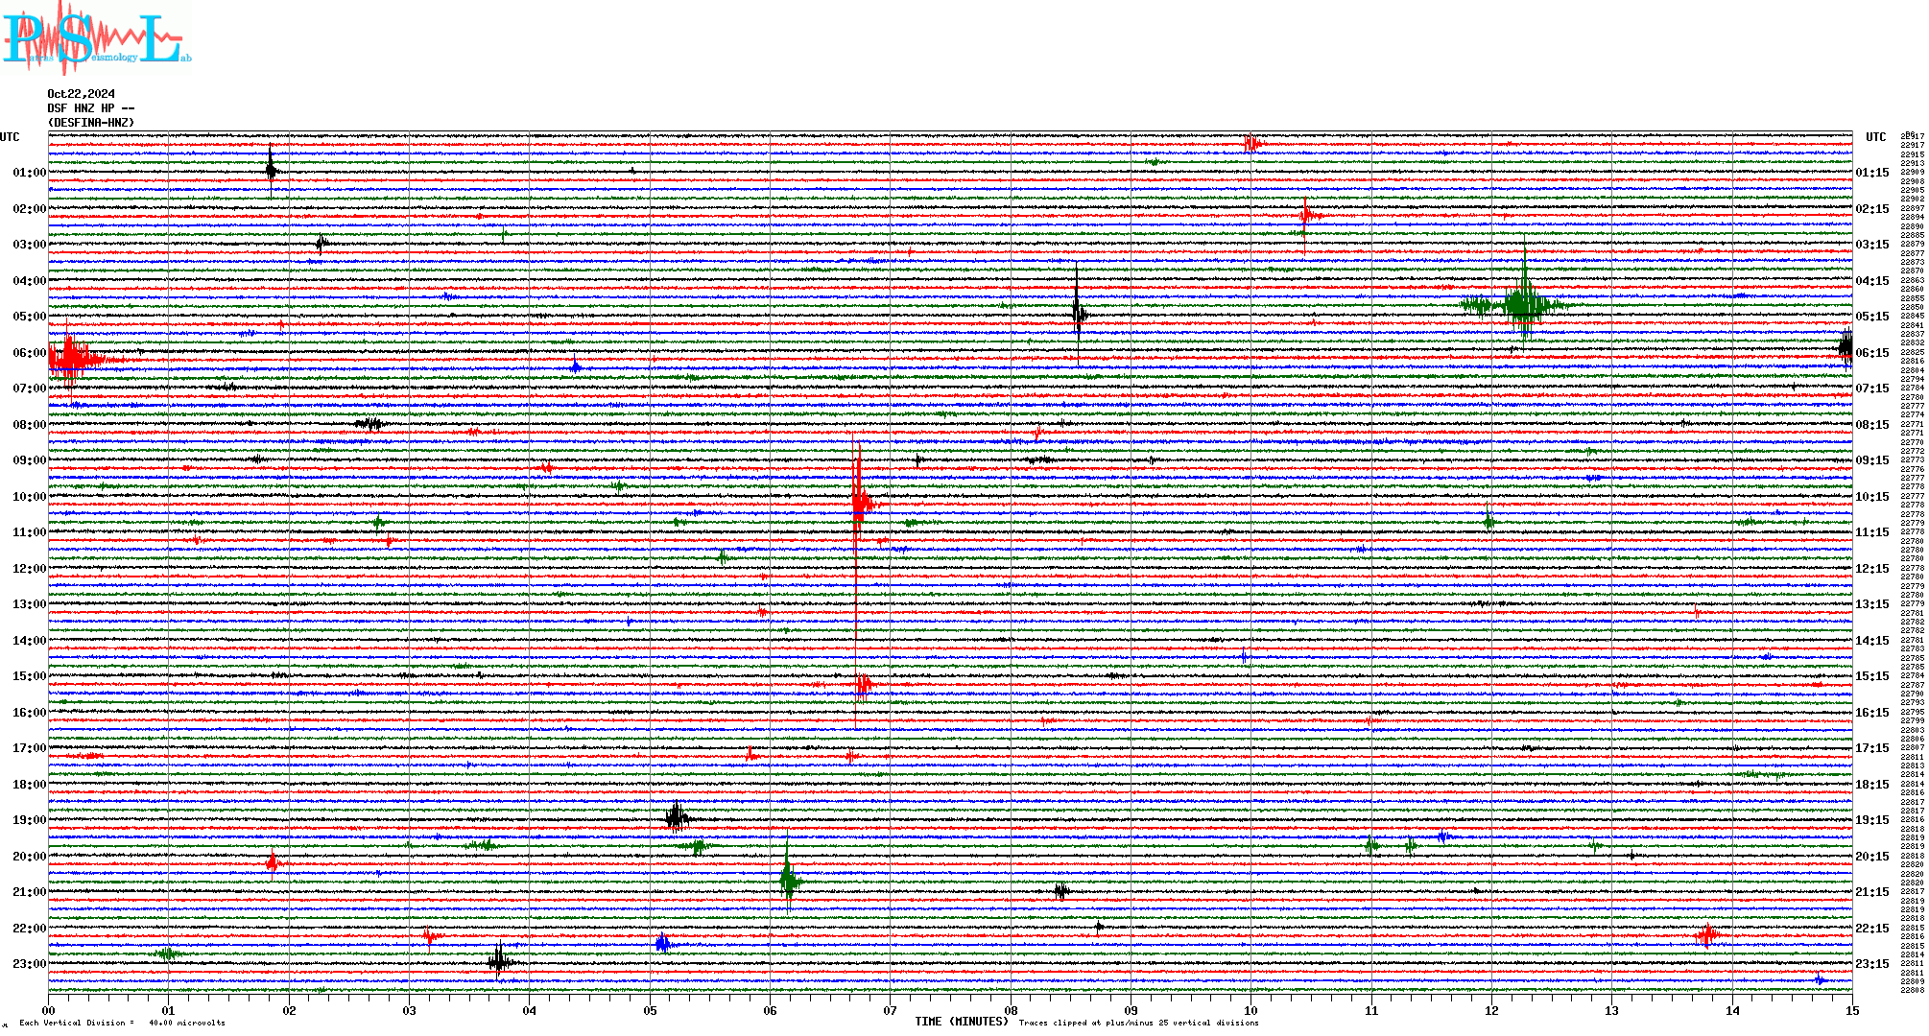
Task: Click the 21:15 right-axis time label
Action: click(x=1872, y=892)
